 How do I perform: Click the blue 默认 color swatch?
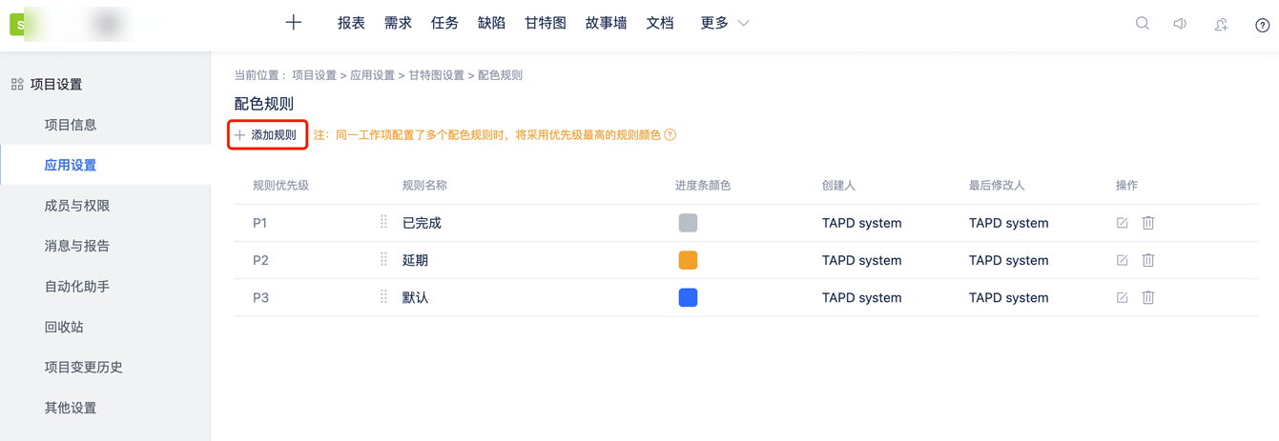[688, 297]
